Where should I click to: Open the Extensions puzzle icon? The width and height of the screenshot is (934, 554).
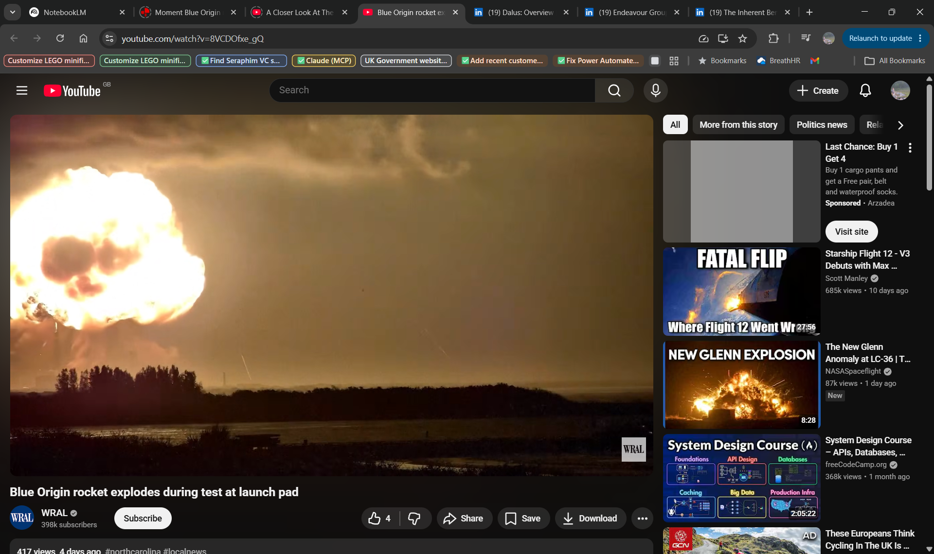(773, 38)
